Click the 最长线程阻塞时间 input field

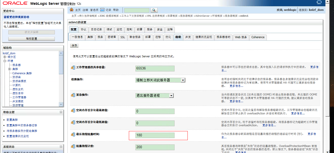[x=155, y=135]
